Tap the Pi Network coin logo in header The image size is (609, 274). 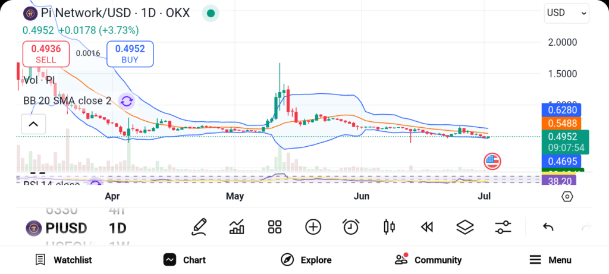[x=30, y=13]
